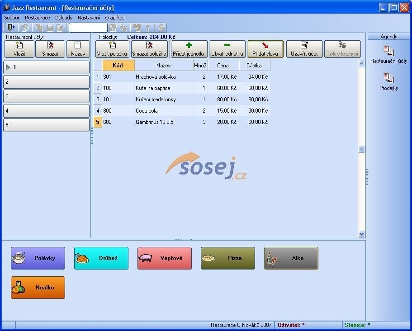Select the Nealko drinks category
The width and height of the screenshot is (412, 331).
38,288
